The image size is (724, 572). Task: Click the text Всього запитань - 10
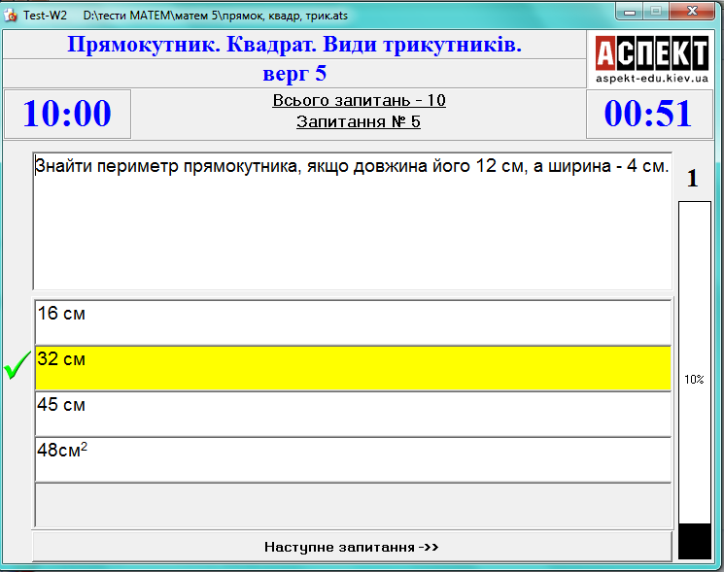[x=359, y=101]
